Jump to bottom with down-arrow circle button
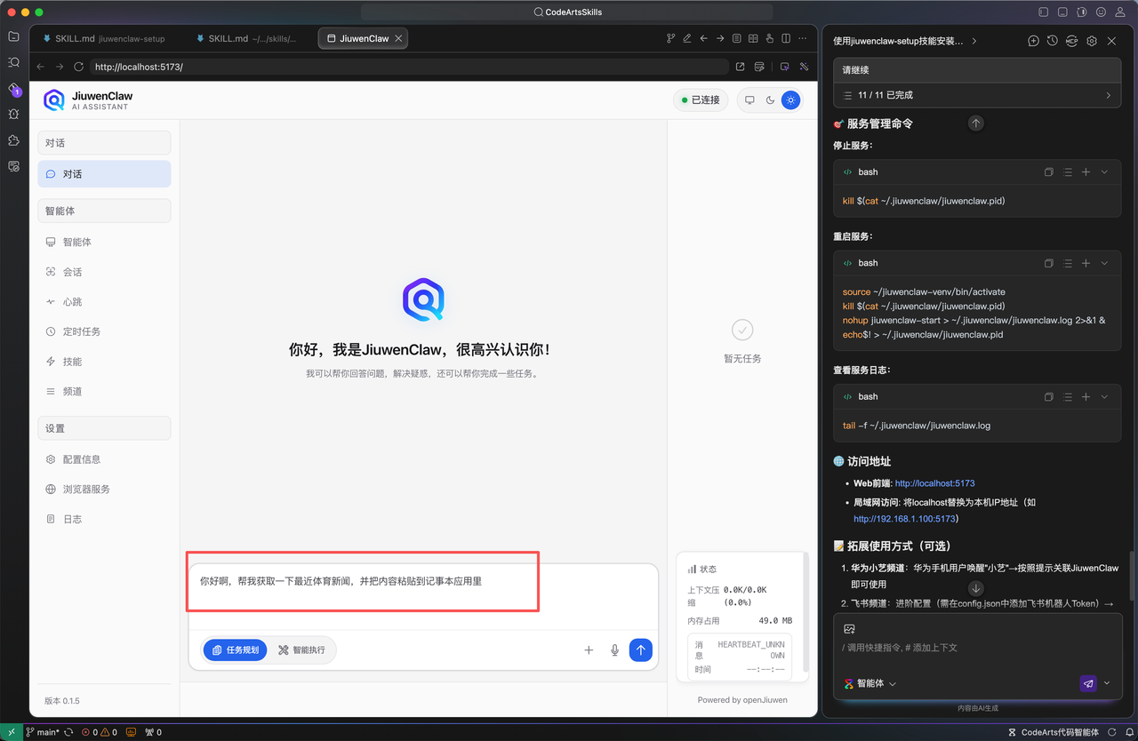The width and height of the screenshot is (1138, 741). 976,588
